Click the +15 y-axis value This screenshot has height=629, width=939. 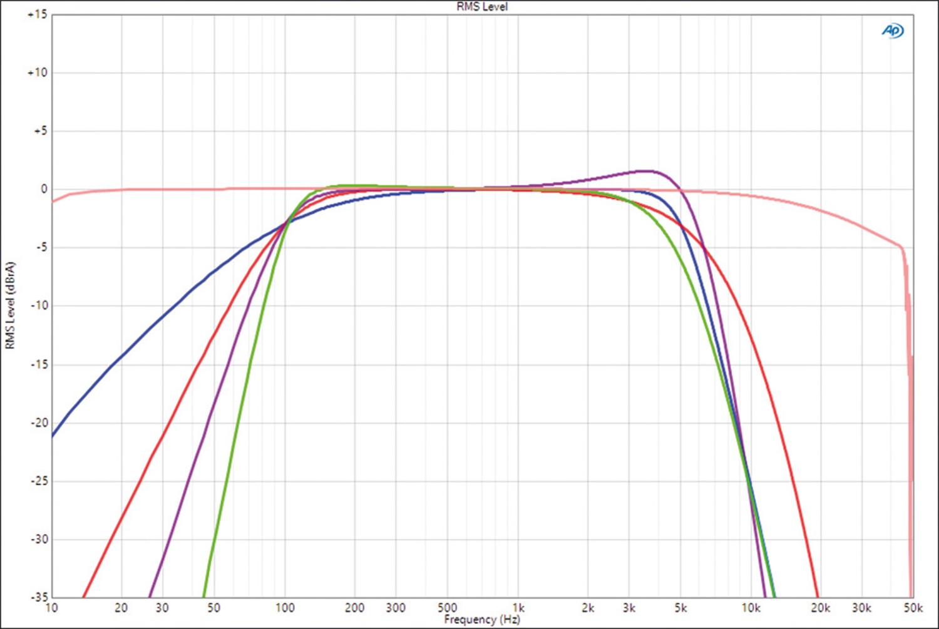[x=37, y=14]
